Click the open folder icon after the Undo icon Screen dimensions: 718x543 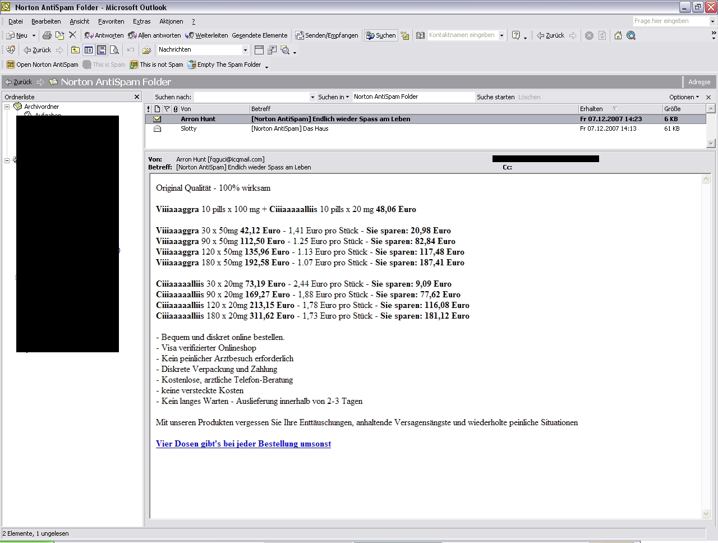(x=146, y=50)
